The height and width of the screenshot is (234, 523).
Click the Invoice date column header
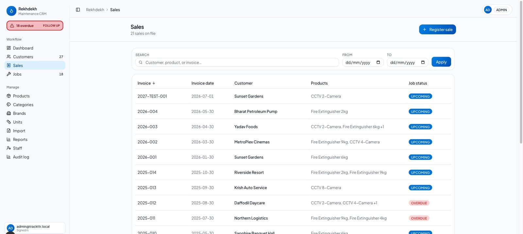(203, 83)
